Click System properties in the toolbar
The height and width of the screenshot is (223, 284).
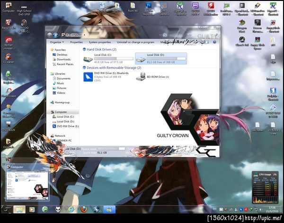click(100, 42)
